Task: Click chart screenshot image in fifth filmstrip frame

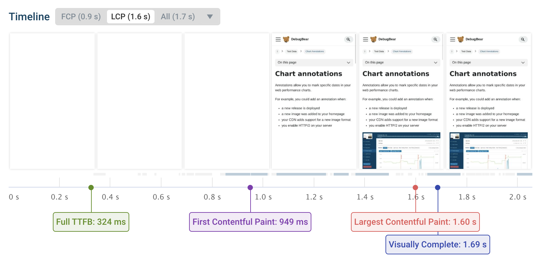Action: [x=401, y=150]
